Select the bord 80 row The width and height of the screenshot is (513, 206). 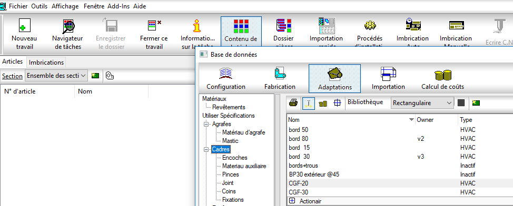tap(400, 139)
